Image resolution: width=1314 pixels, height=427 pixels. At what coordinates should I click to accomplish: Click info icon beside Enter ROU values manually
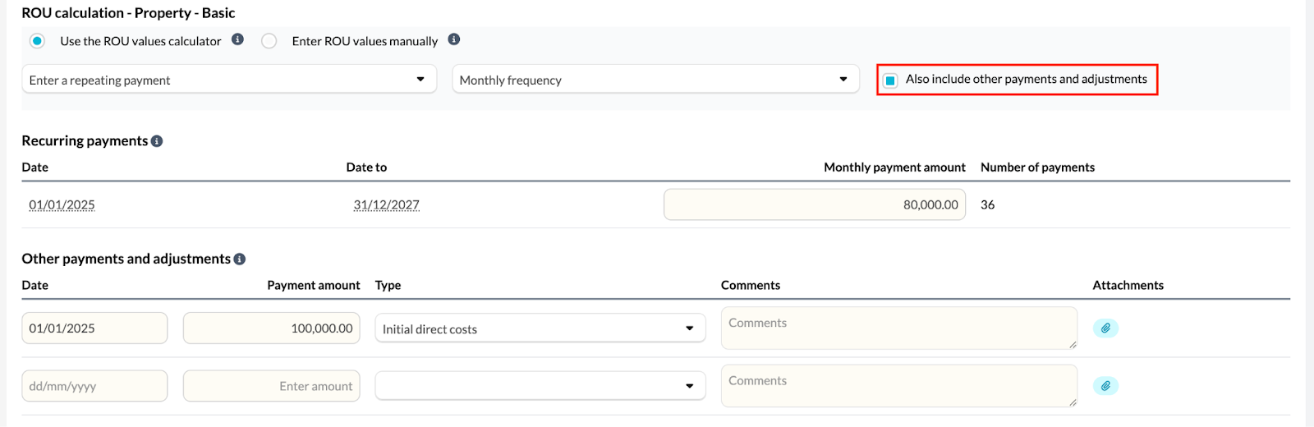click(454, 39)
